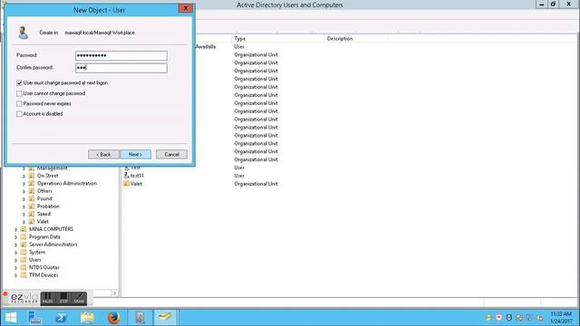Screen dimensions: 580x326
Task: Select Operations Administration label in tree
Action: click(67, 183)
